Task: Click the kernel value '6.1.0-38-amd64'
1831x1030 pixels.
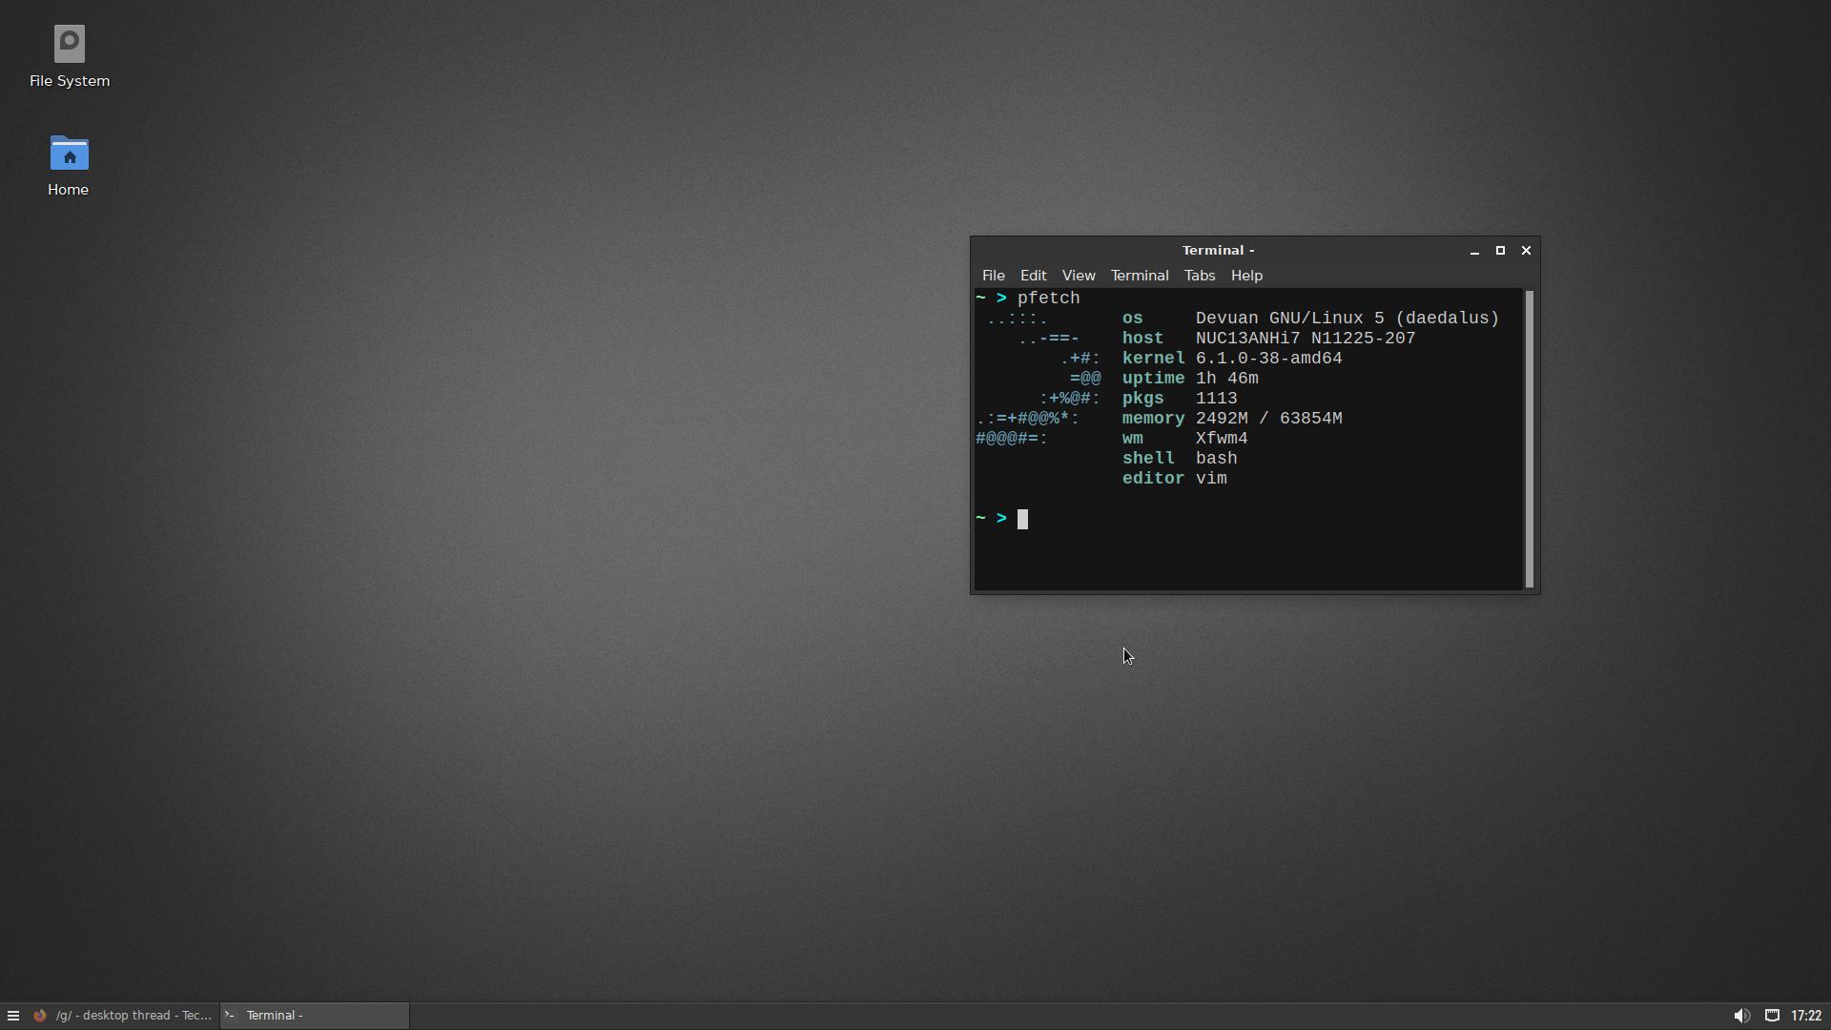Action: pos(1268,359)
